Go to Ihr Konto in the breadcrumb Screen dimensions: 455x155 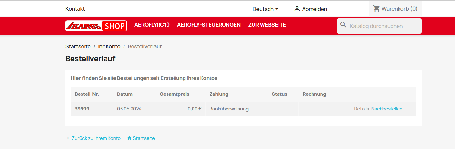109,46
